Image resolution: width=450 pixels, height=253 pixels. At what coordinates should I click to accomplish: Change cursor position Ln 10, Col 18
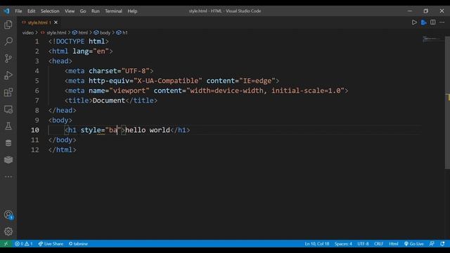coord(317,244)
